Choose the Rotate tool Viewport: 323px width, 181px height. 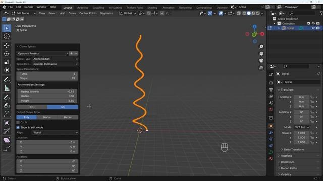[7, 54]
